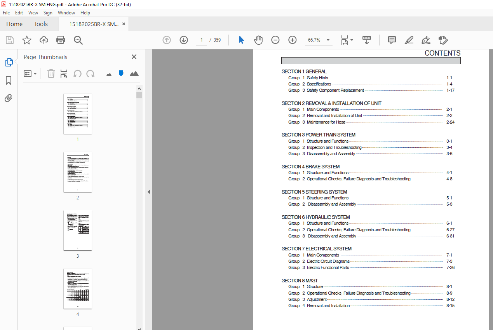
Task: Select the highlight text pen tool
Action: click(409, 40)
